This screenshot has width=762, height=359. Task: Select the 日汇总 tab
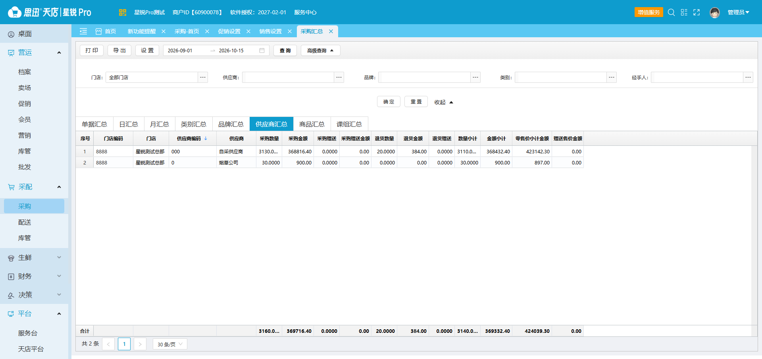pos(129,124)
